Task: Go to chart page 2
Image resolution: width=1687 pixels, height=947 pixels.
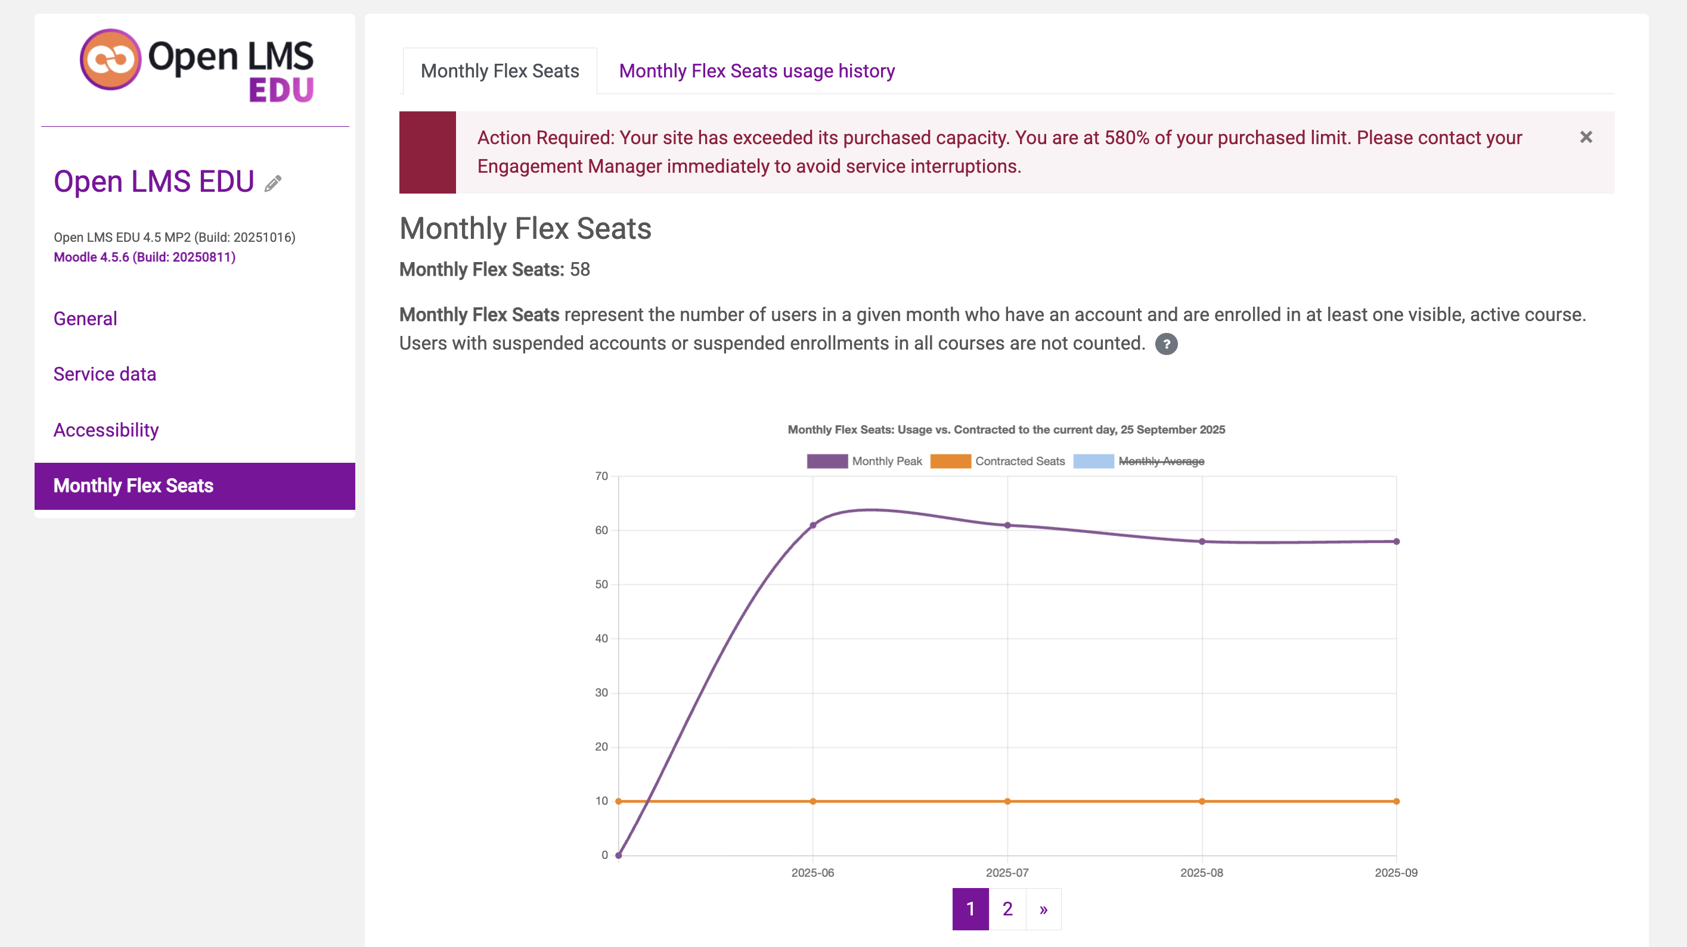Action: (x=1007, y=909)
